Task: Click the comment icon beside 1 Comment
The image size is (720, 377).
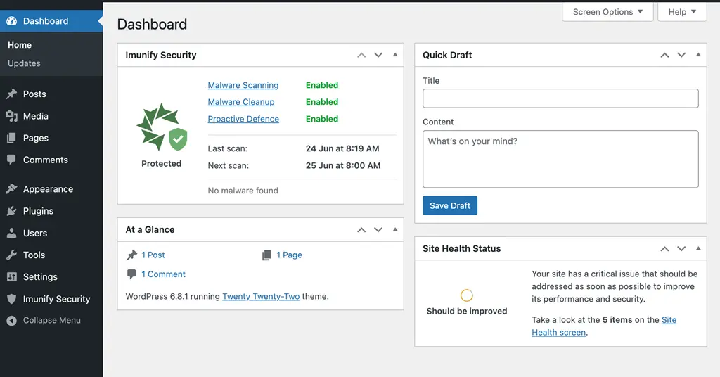Action: pos(131,274)
